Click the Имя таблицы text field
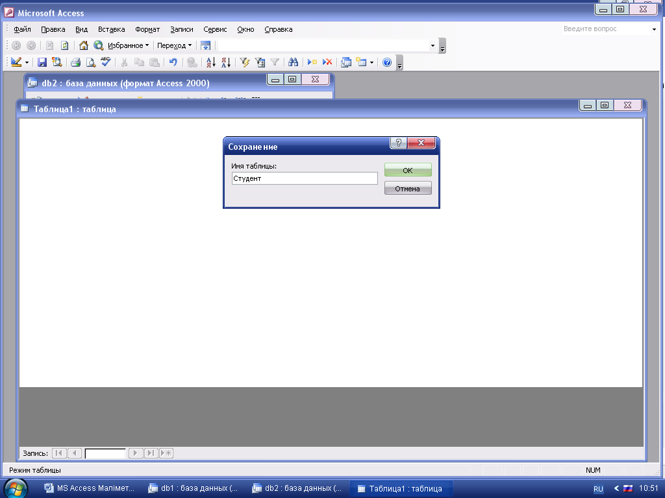 tap(305, 178)
